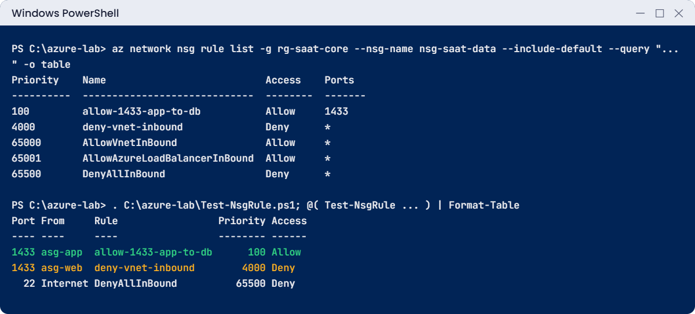695x314 pixels.
Task: Click the green asg-app source entry
Action: (x=62, y=252)
